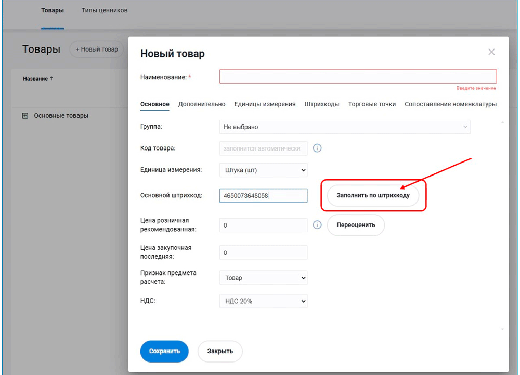Go to Сопоставление номенклатуры tab
Screen dimensions: 520x375
pos(450,104)
